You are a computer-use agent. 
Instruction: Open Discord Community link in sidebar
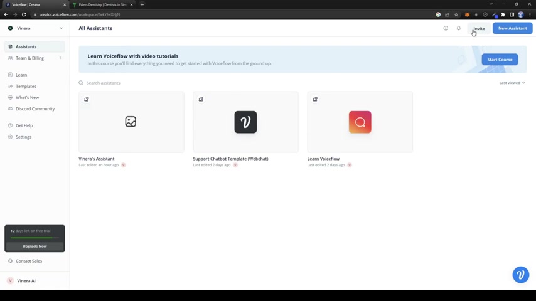pos(35,108)
